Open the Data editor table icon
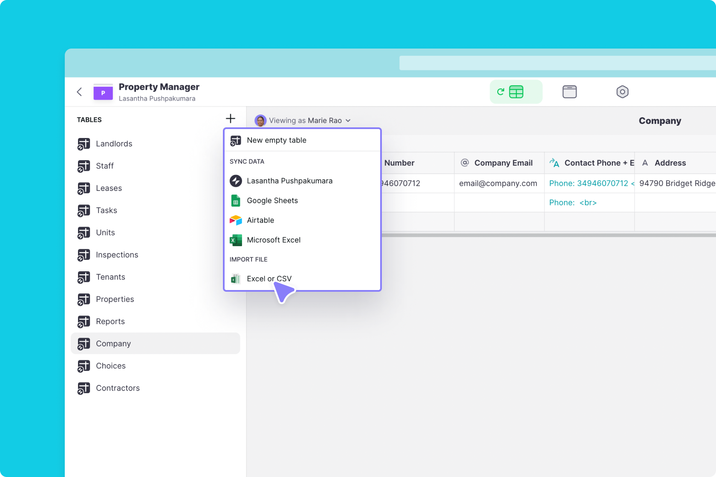716x477 pixels. click(x=516, y=92)
